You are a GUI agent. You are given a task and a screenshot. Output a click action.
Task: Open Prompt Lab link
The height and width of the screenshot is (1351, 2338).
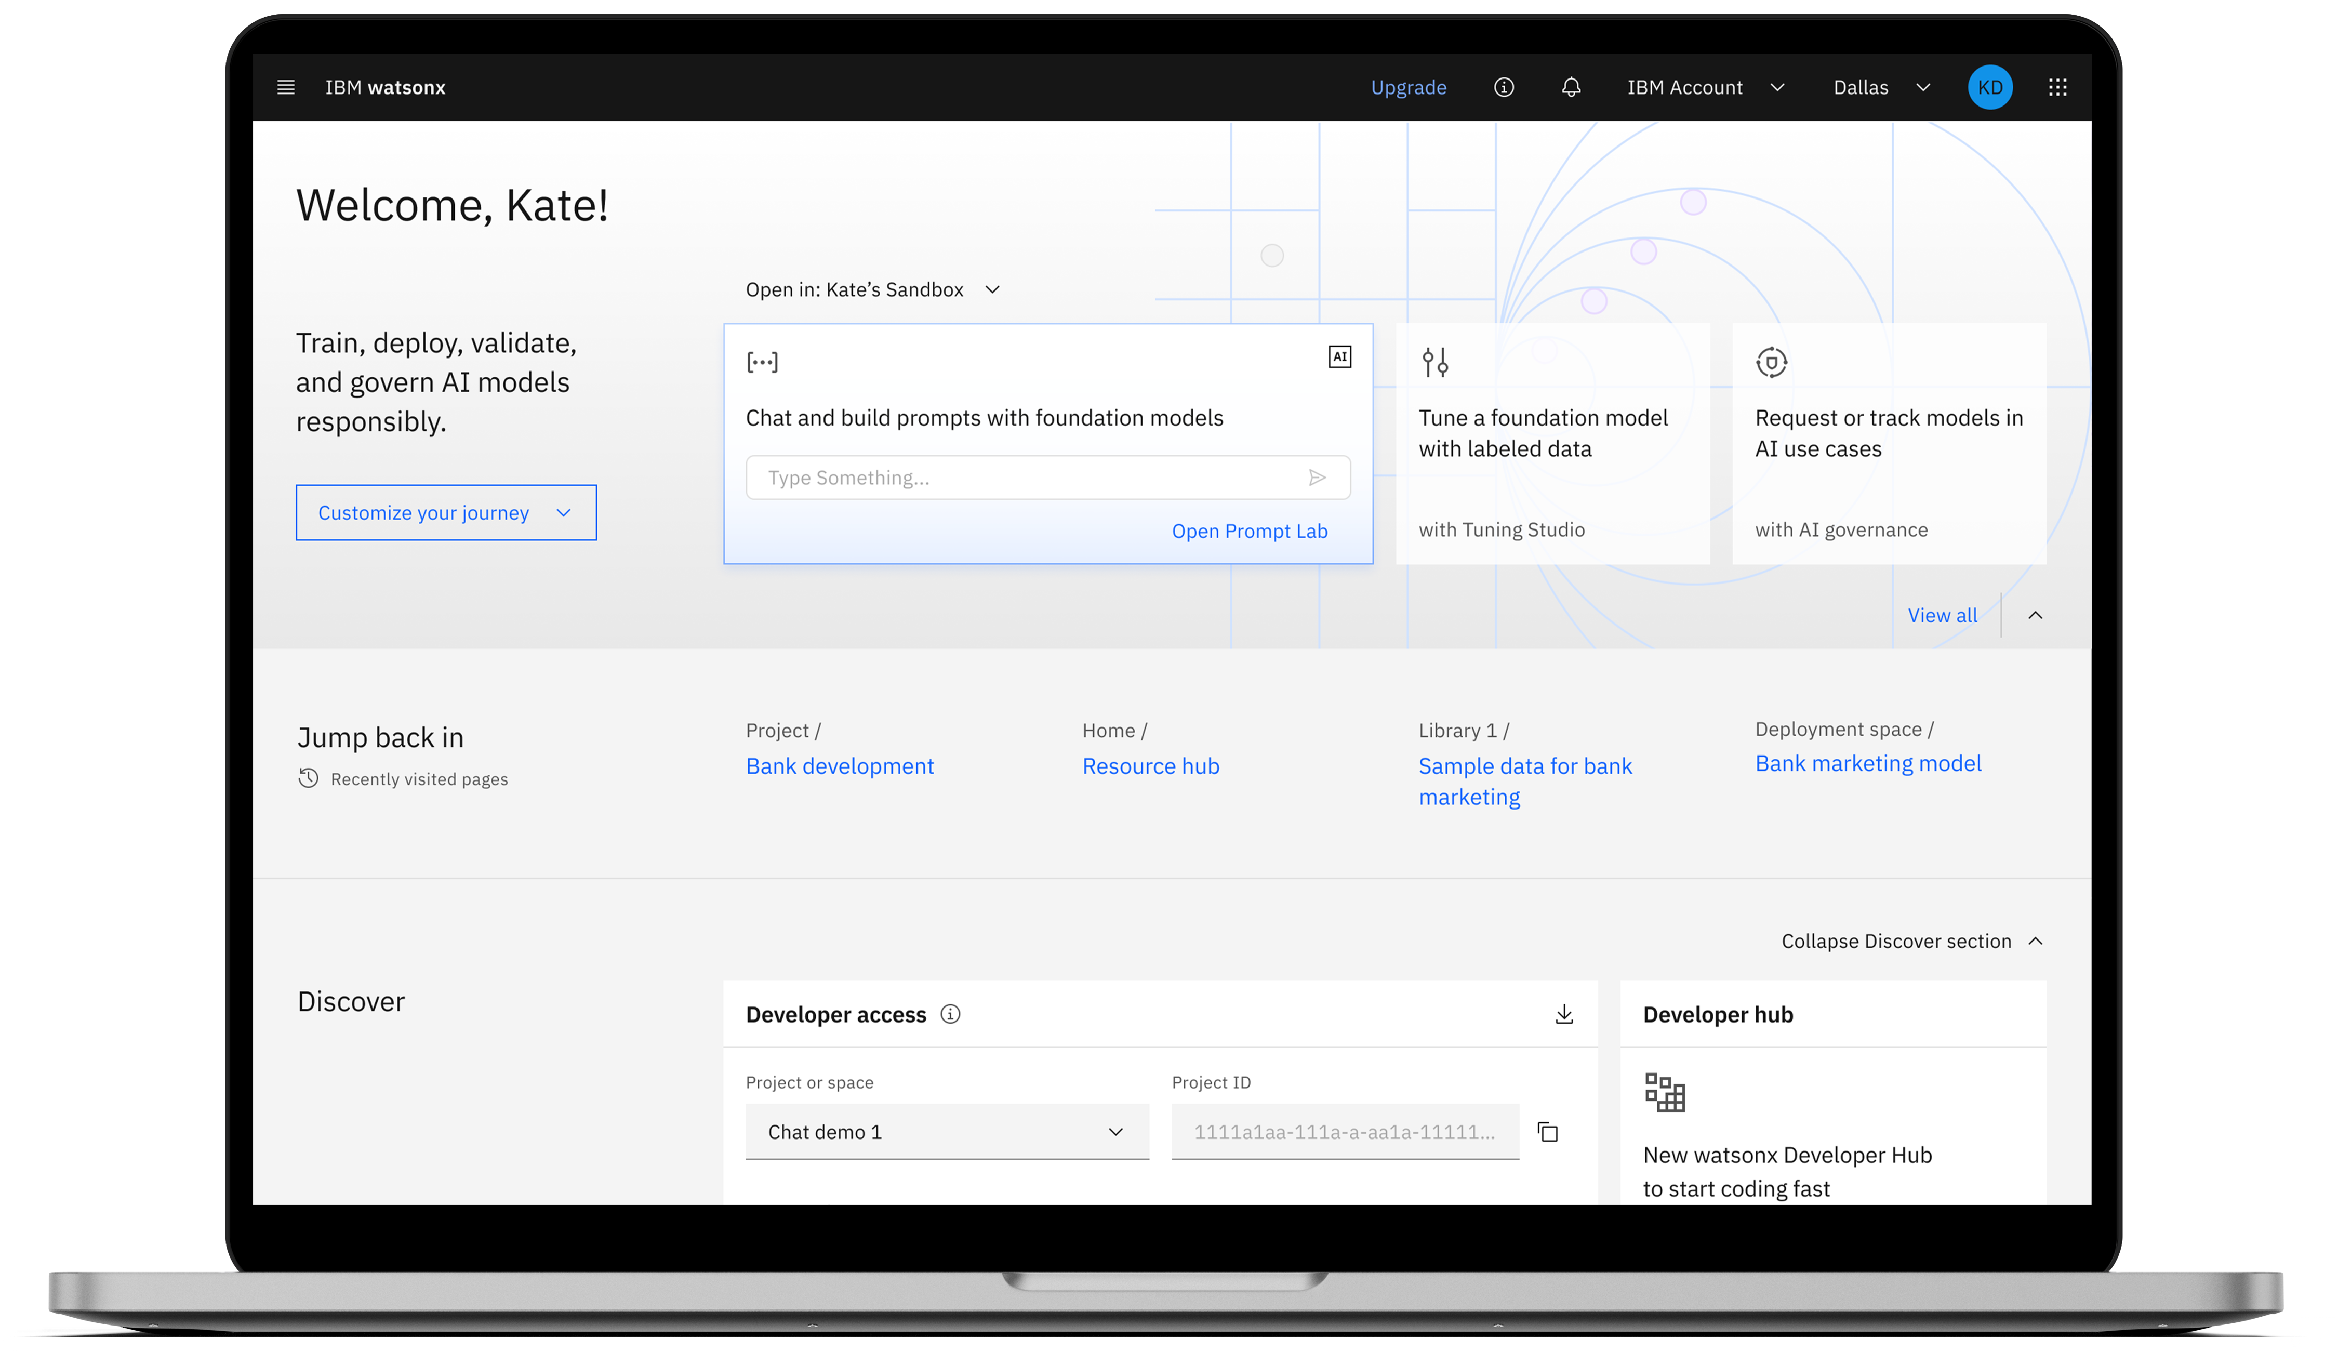click(x=1249, y=531)
